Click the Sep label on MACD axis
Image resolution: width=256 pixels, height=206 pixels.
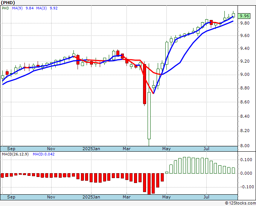[11, 197]
